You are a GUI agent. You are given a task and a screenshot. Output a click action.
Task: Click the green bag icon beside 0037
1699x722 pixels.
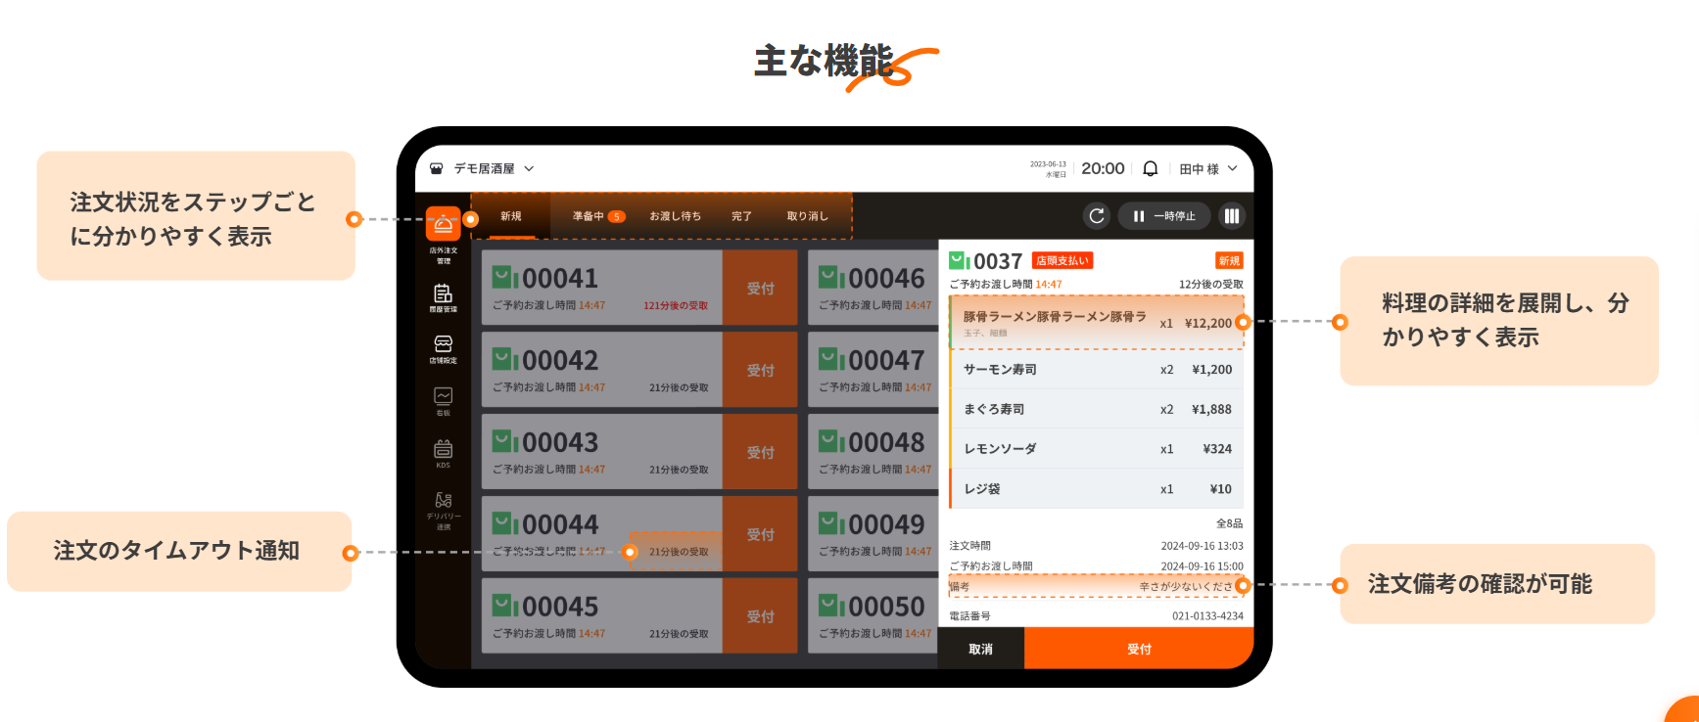[960, 261]
